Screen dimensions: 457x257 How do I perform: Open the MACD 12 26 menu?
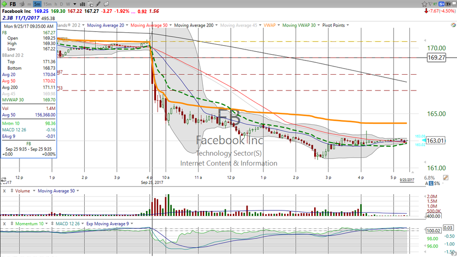(x=83, y=224)
